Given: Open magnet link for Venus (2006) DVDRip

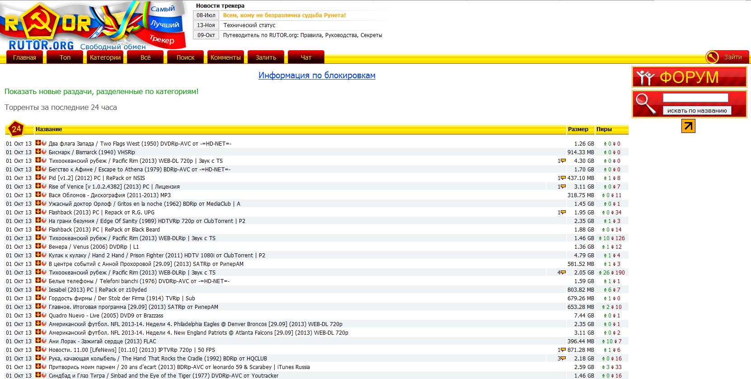Looking at the screenshot, I should tap(44, 246).
